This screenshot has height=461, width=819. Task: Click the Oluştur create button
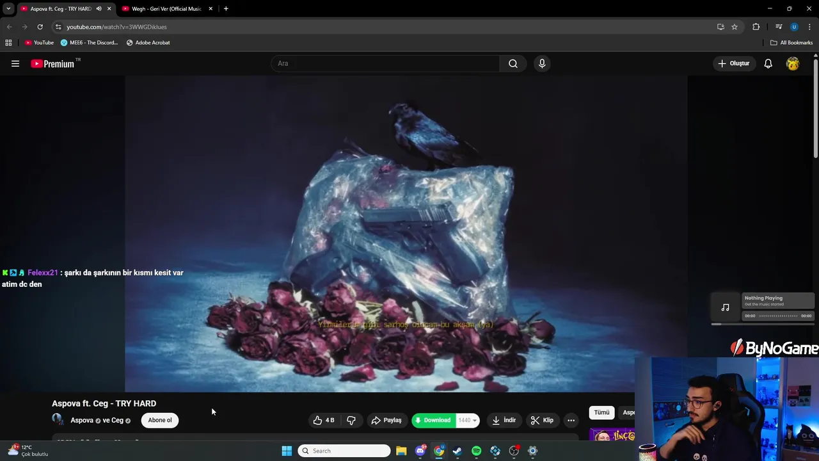click(733, 63)
